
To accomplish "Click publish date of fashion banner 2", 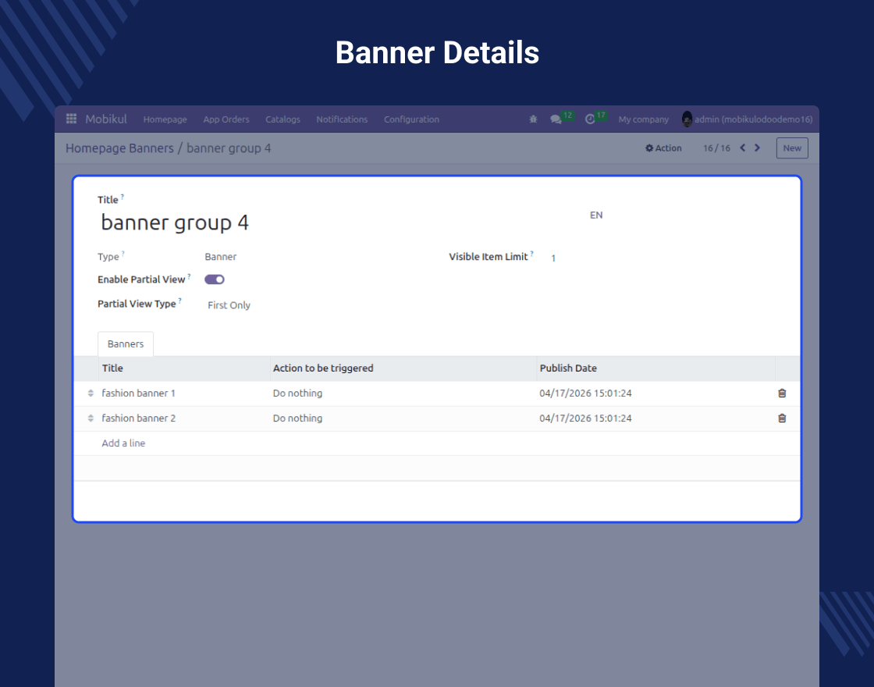I will [x=585, y=418].
